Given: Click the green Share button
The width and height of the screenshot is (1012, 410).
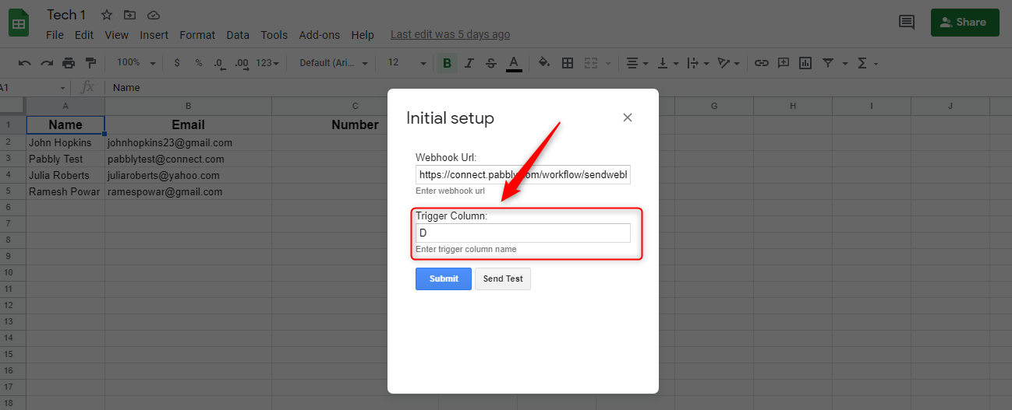Looking at the screenshot, I should [964, 23].
